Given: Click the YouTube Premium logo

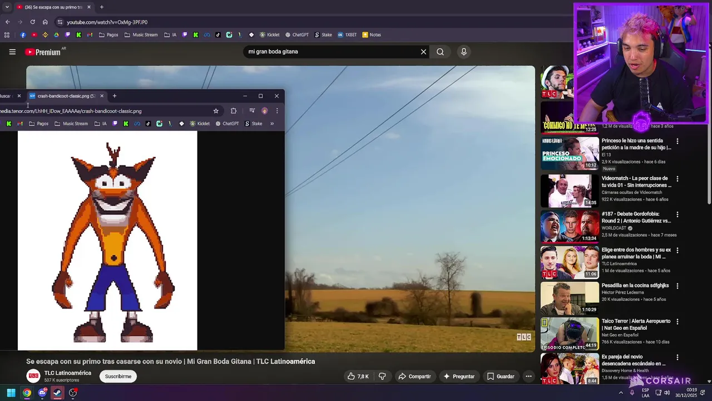Looking at the screenshot, I should (x=43, y=52).
